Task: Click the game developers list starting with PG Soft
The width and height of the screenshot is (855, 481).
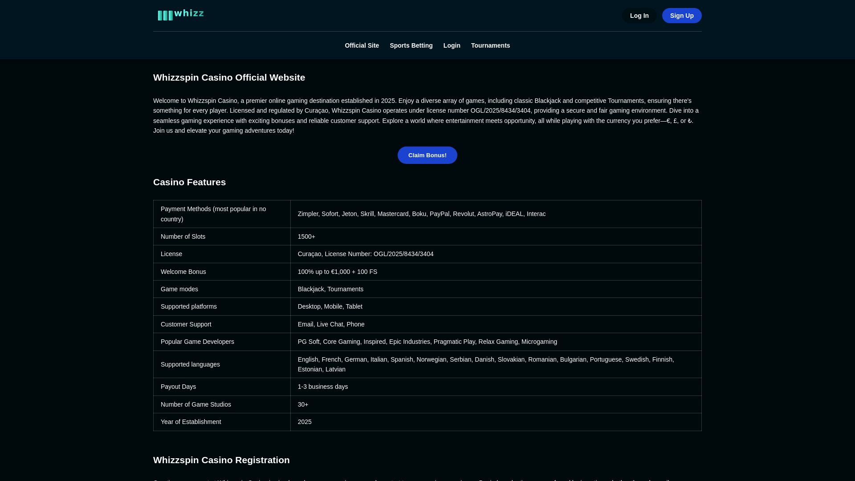Action: 427,342
